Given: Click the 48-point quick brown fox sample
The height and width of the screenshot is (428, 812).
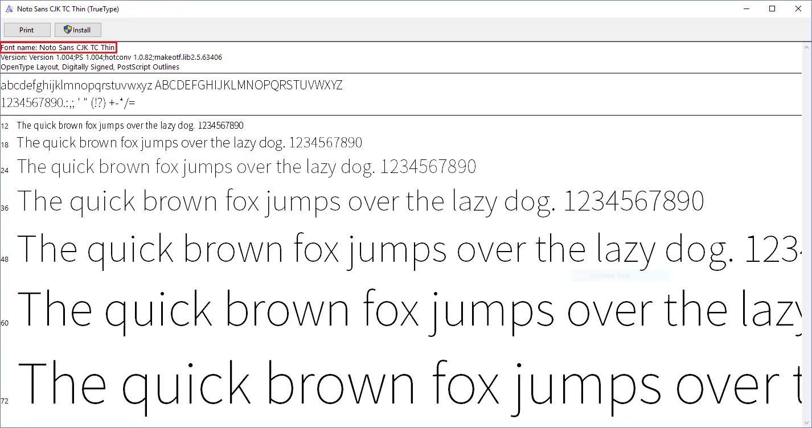Looking at the screenshot, I should [x=409, y=250].
